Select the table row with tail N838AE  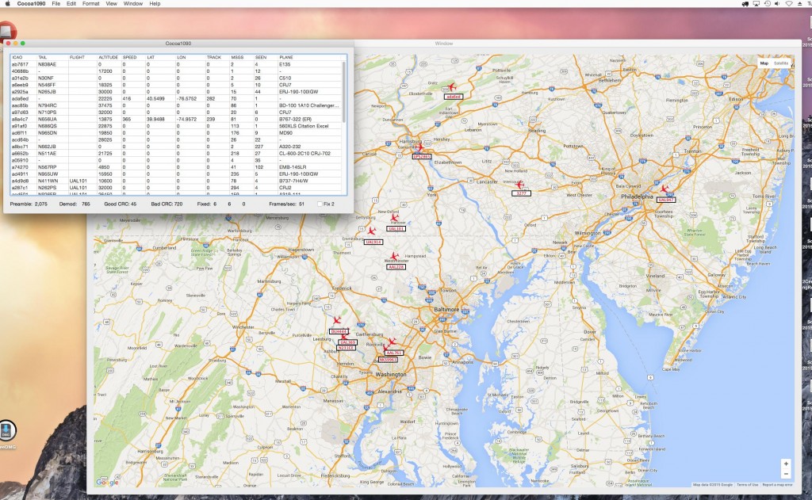[x=176, y=64]
